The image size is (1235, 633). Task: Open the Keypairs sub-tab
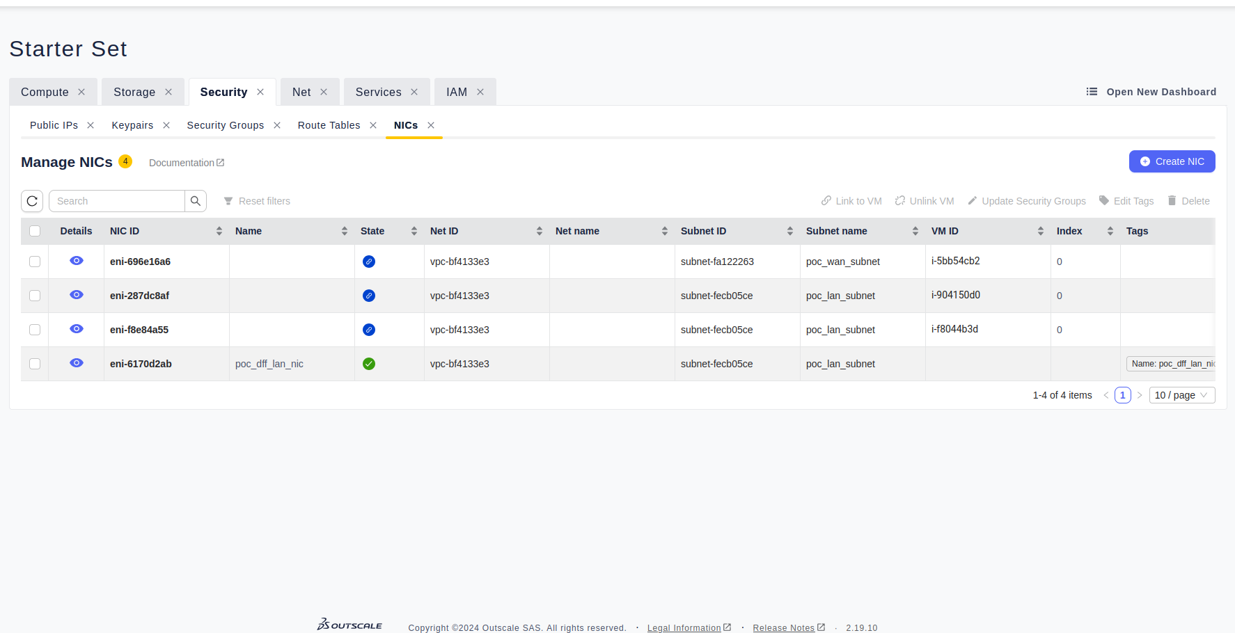[x=132, y=125]
